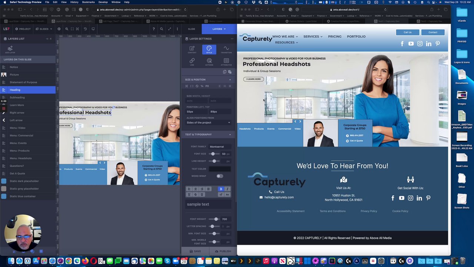Close the Layers List panel
This screenshot has height=267, width=474.
point(51,39)
